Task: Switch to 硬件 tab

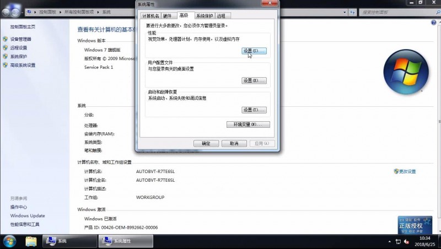Action: coord(168,16)
